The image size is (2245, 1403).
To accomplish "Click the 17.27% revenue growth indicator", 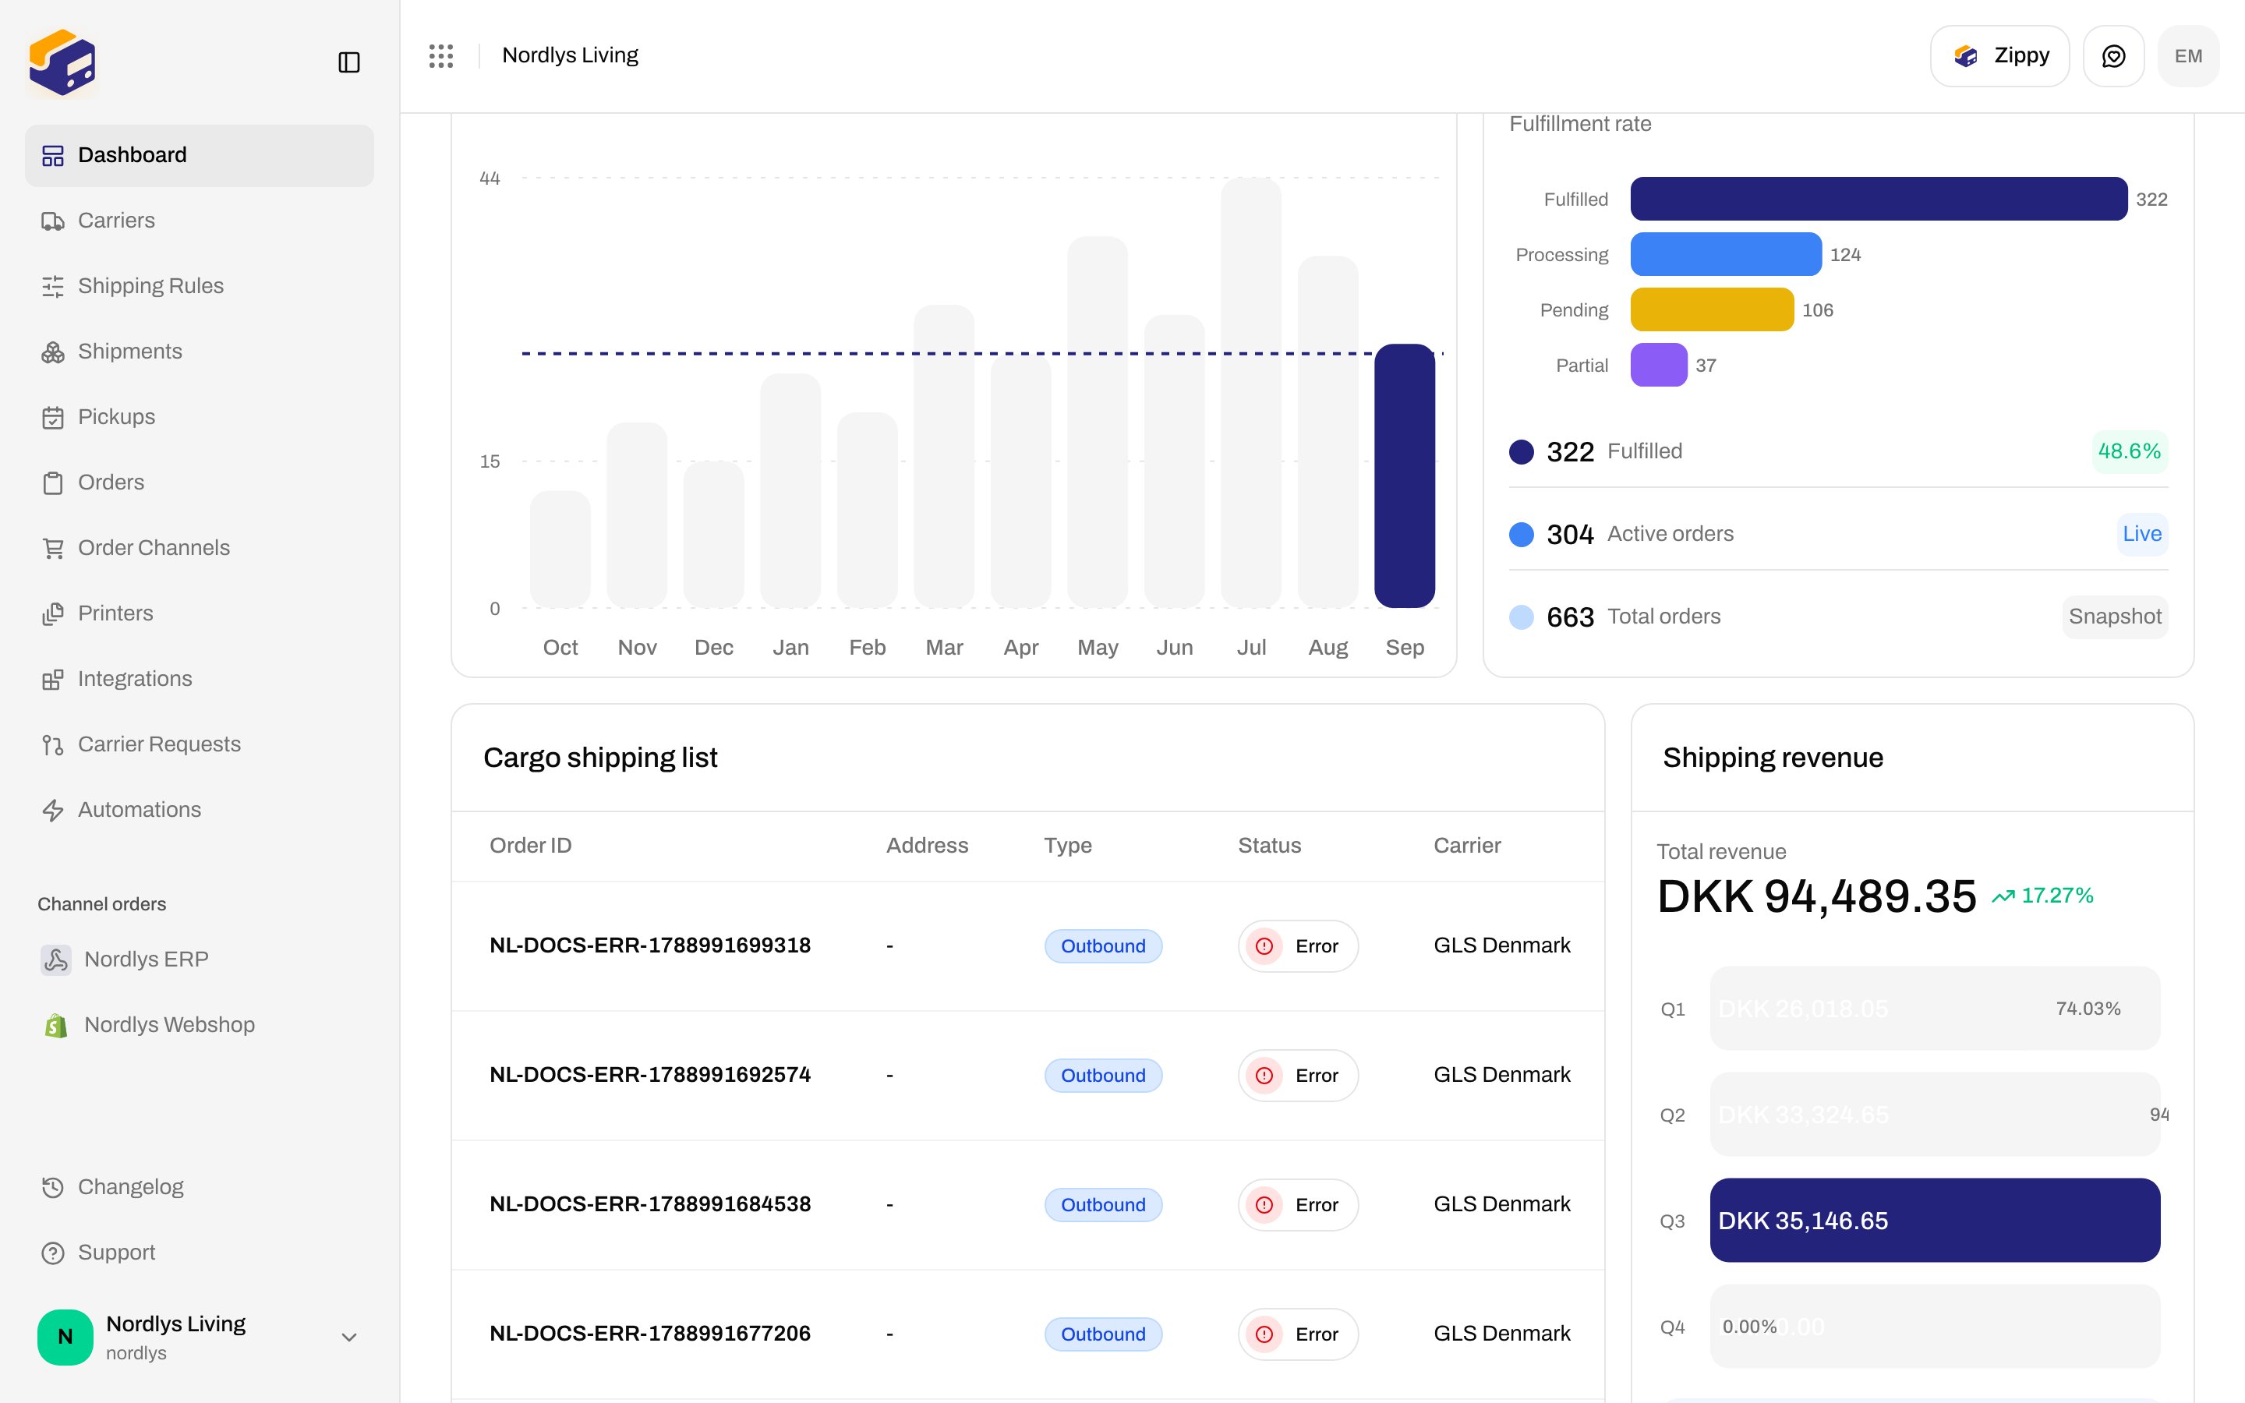I will click(x=2043, y=896).
